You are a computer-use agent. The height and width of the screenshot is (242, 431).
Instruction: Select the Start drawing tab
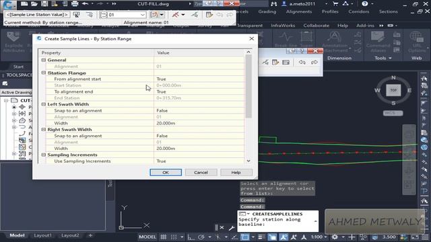(x=18, y=67)
